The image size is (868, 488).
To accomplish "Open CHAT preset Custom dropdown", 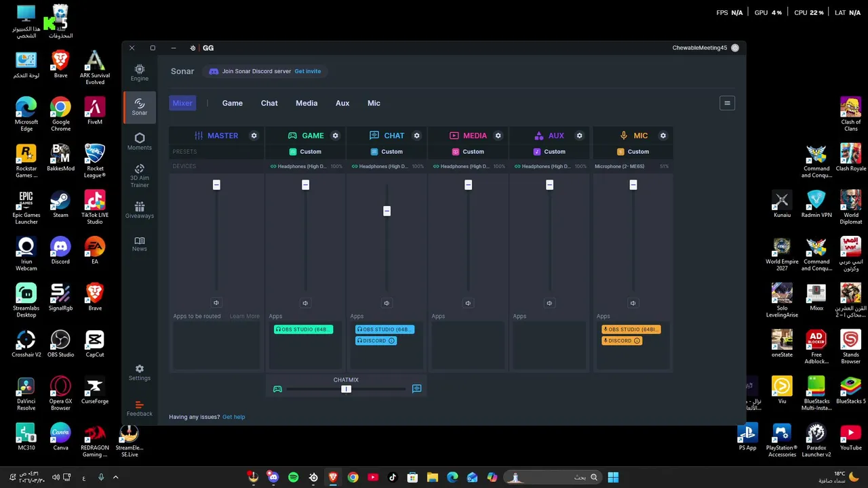I will coord(387,152).
